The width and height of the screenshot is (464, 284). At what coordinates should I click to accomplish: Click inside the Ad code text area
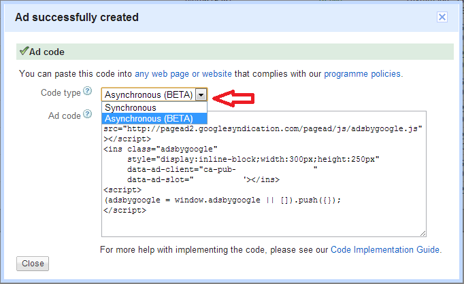pyautogui.click(x=264, y=174)
